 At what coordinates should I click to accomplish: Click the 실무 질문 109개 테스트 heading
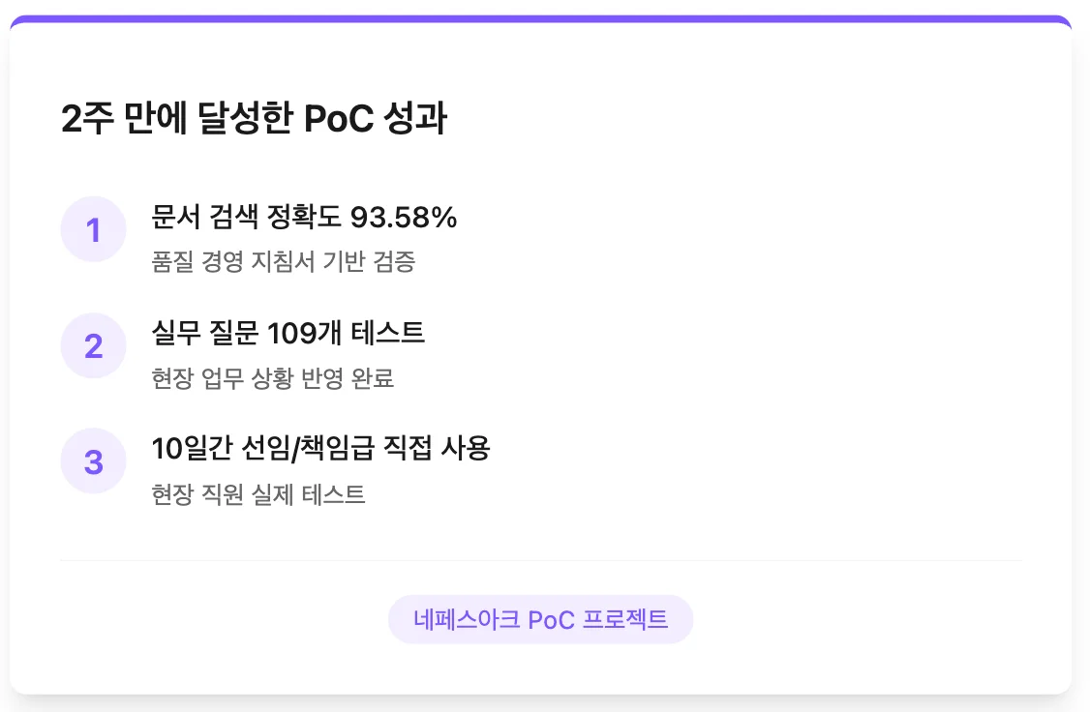click(x=288, y=334)
